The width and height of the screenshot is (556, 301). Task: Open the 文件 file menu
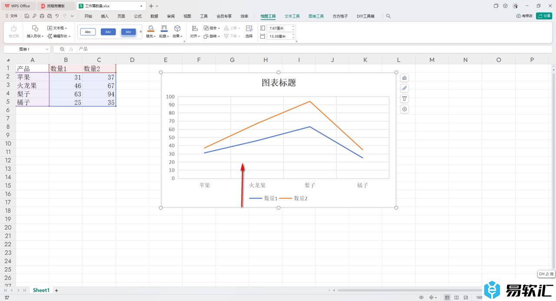11,16
